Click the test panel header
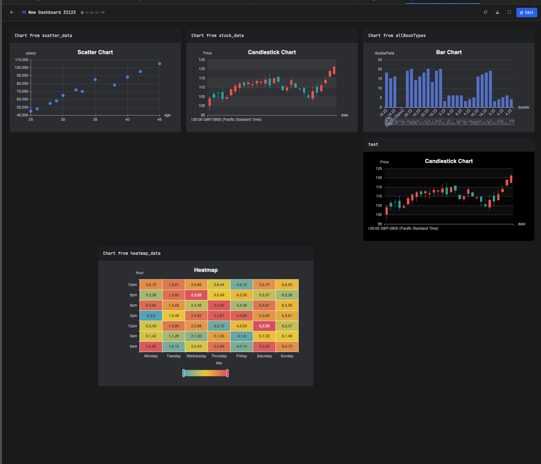541x464 pixels. coord(373,144)
